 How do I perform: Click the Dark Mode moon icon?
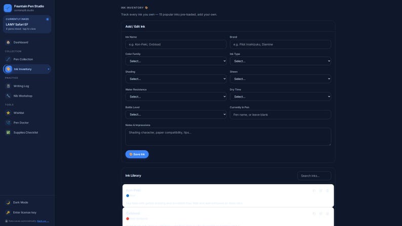click(8, 202)
